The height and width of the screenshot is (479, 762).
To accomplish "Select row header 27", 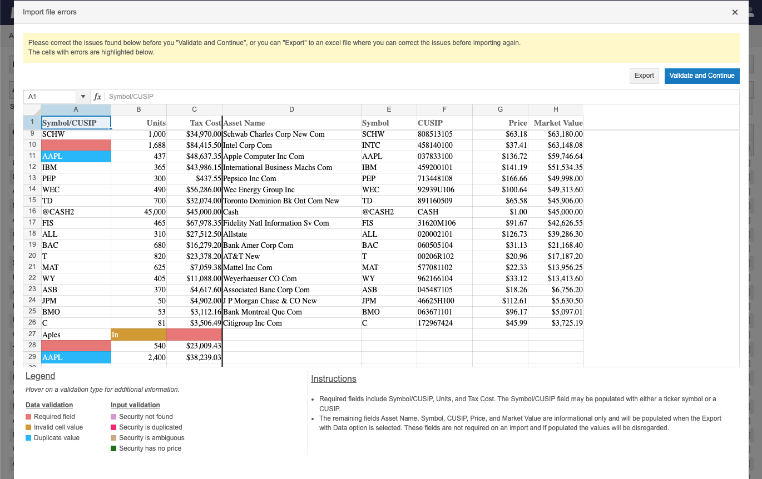I will click(32, 335).
